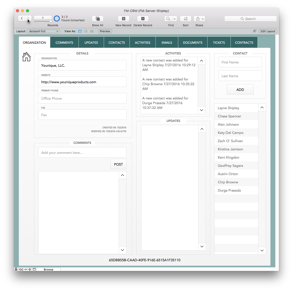Switch to List view icon

[x=86, y=31]
